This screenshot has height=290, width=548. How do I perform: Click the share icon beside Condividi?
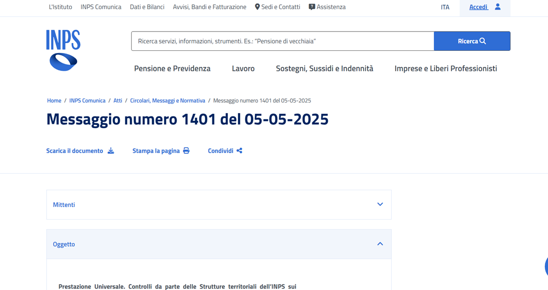point(239,150)
